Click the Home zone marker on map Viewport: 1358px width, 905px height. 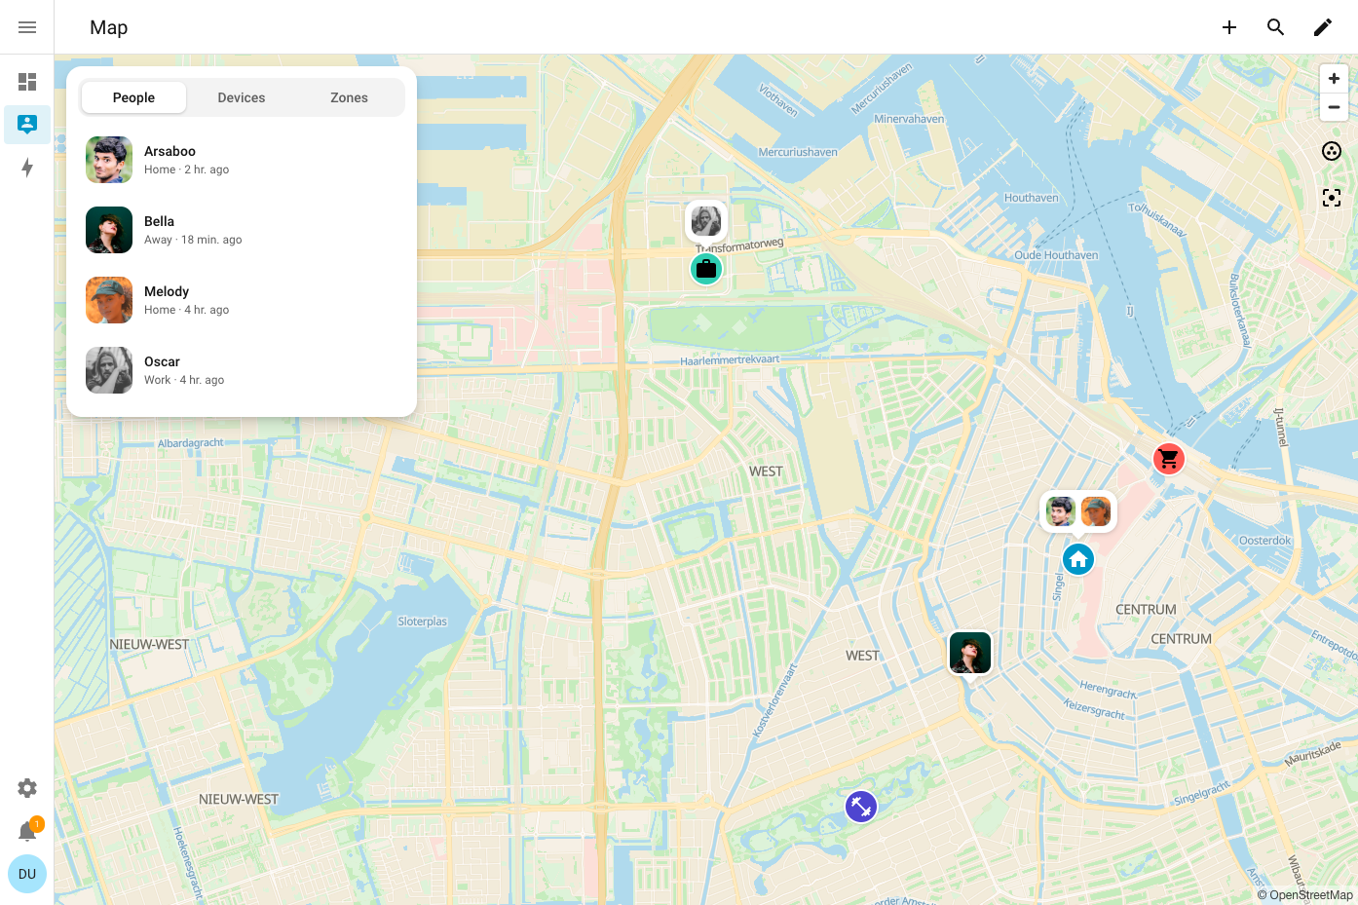point(1077,559)
